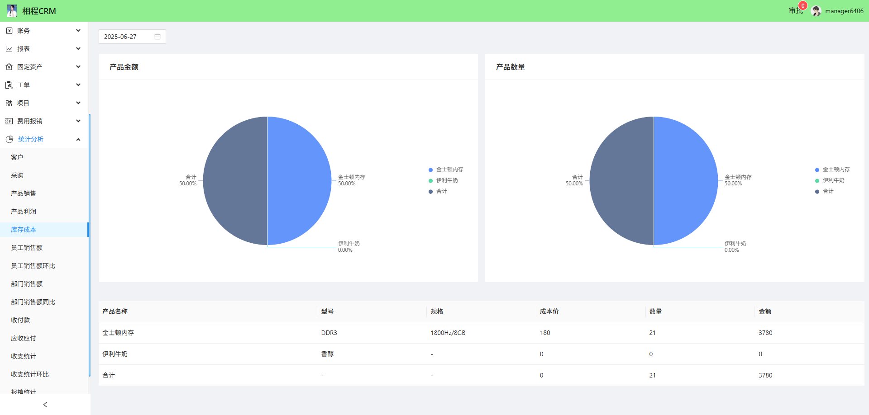869x415 pixels.
Task: Toggle 合计 legend in 产品数量 chart
Action: (x=824, y=191)
